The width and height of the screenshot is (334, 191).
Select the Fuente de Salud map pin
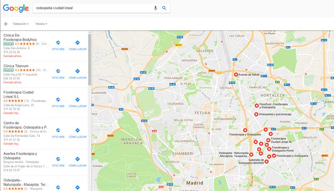click(x=236, y=75)
